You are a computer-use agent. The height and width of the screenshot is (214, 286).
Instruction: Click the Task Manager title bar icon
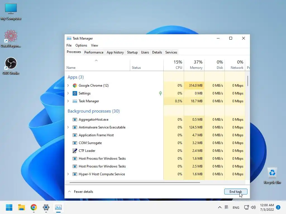[69, 38]
